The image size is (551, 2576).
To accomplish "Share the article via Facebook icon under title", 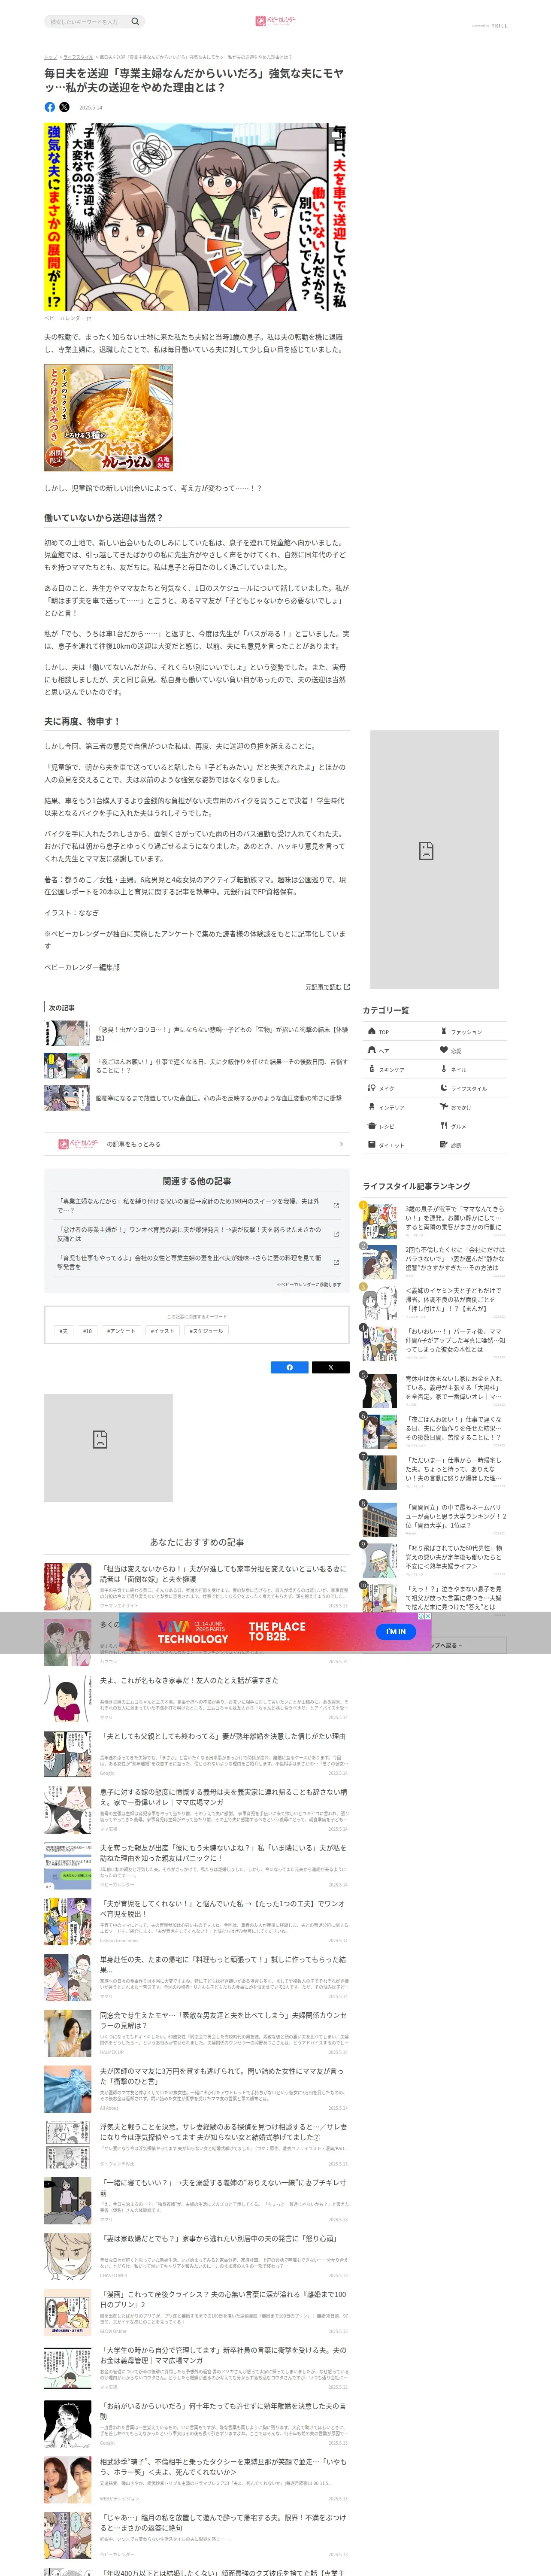I will click(50, 107).
